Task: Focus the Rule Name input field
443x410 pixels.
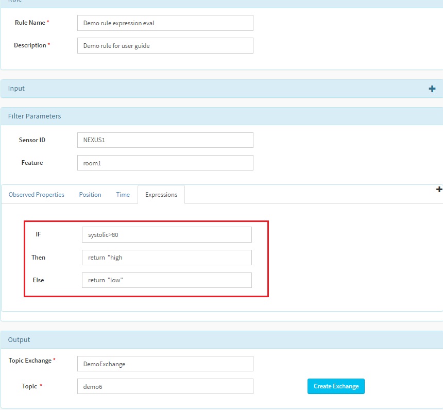Action: (165, 23)
